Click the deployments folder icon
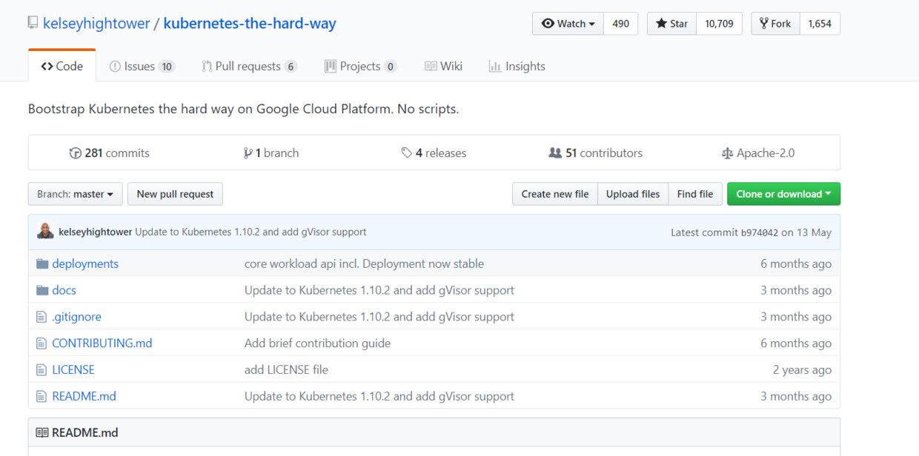 (42, 264)
